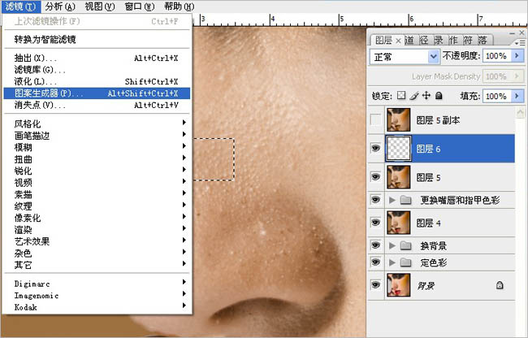Expand the 杂色 noise submenu
Image resolution: width=528 pixels, height=338 pixels.
pos(97,253)
